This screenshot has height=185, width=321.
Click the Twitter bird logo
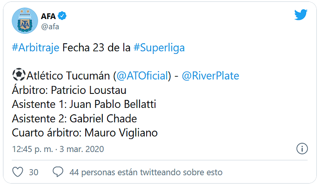coord(301,14)
